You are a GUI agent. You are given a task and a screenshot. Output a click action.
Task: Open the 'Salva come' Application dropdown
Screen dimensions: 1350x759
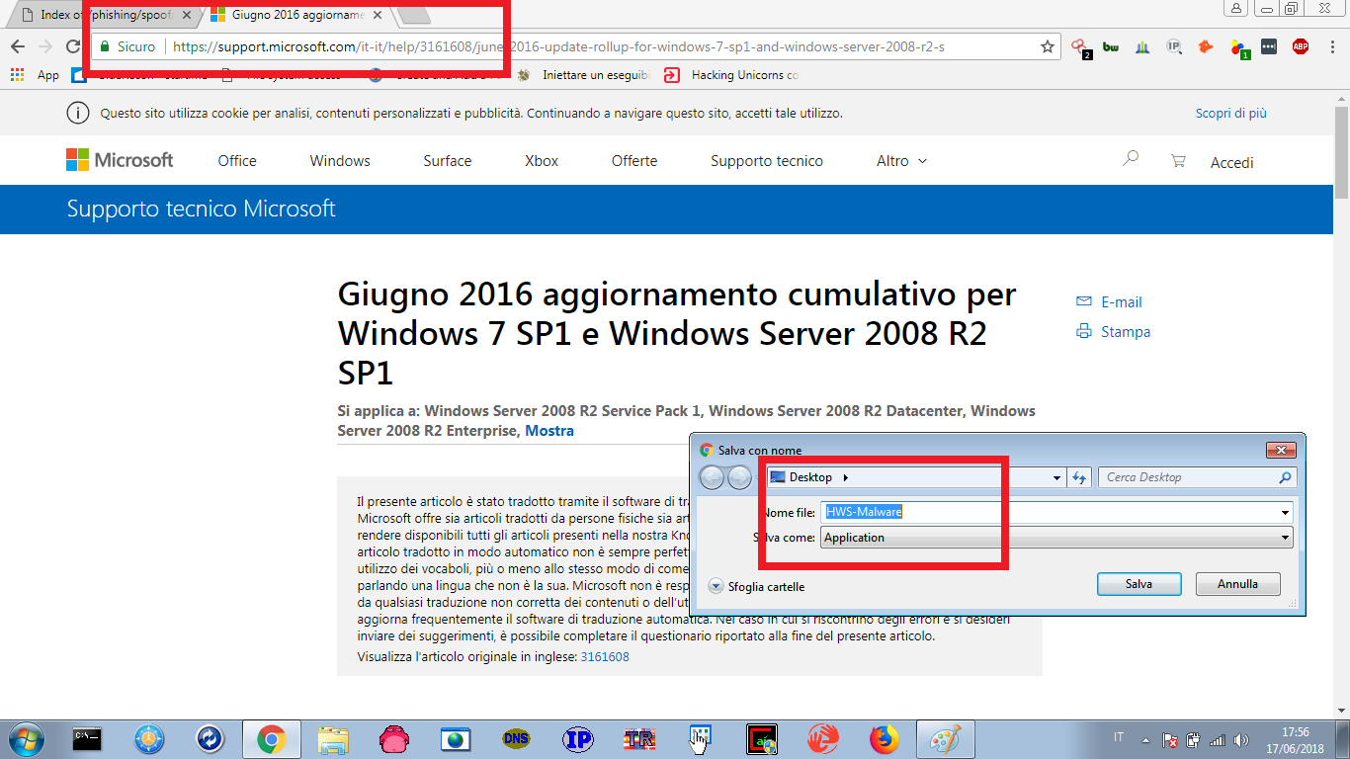[x=1056, y=538]
